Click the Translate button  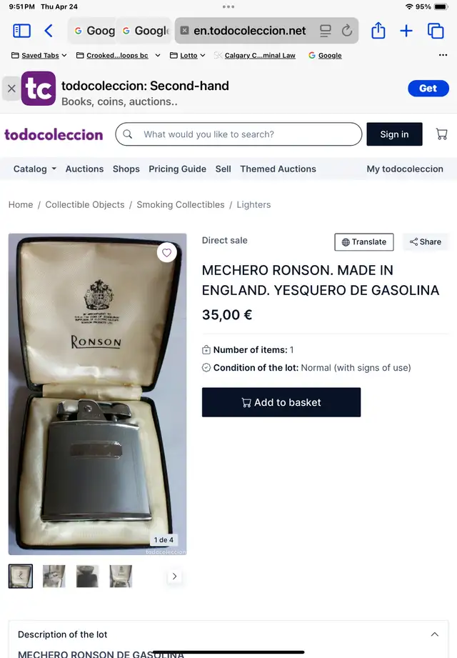pos(364,241)
